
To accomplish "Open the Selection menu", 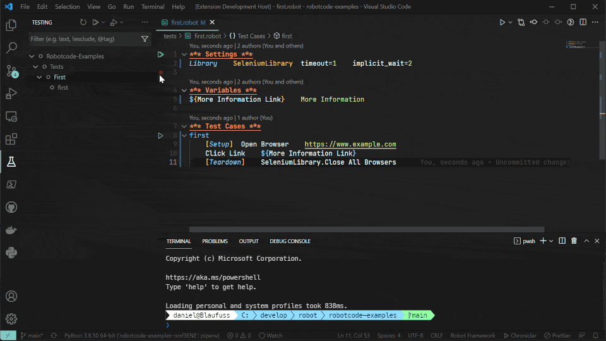I will pyautogui.click(x=68, y=6).
